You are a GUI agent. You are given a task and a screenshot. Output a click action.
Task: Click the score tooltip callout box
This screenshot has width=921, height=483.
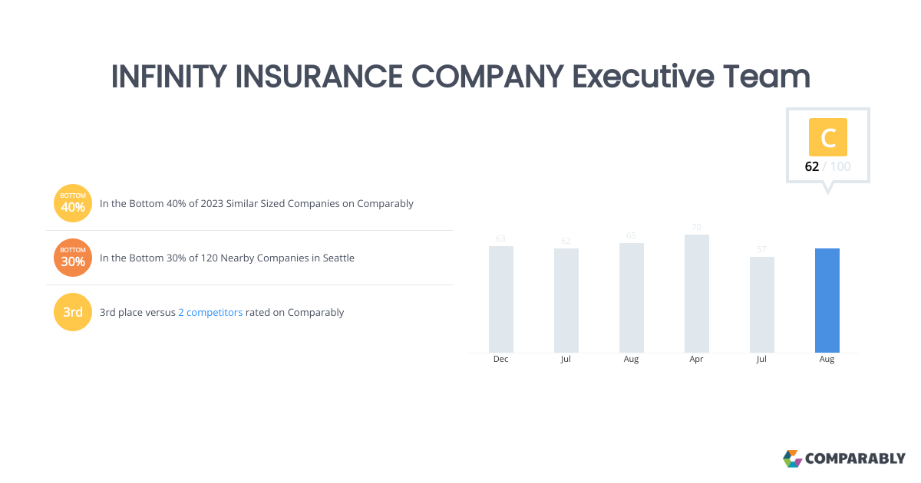(828, 146)
